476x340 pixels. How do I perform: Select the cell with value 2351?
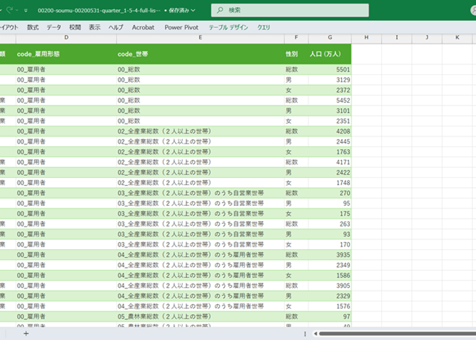[x=330, y=121]
